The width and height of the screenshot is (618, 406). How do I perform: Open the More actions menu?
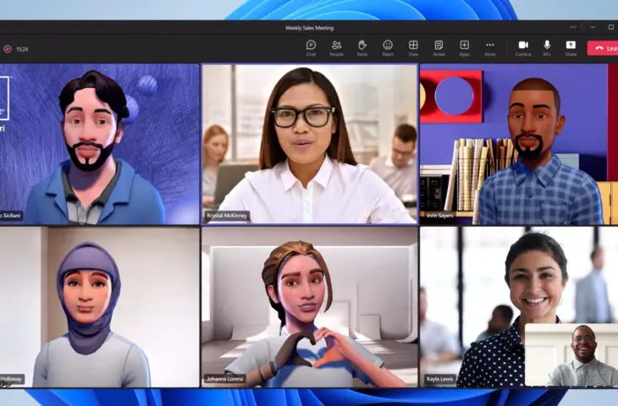click(490, 48)
